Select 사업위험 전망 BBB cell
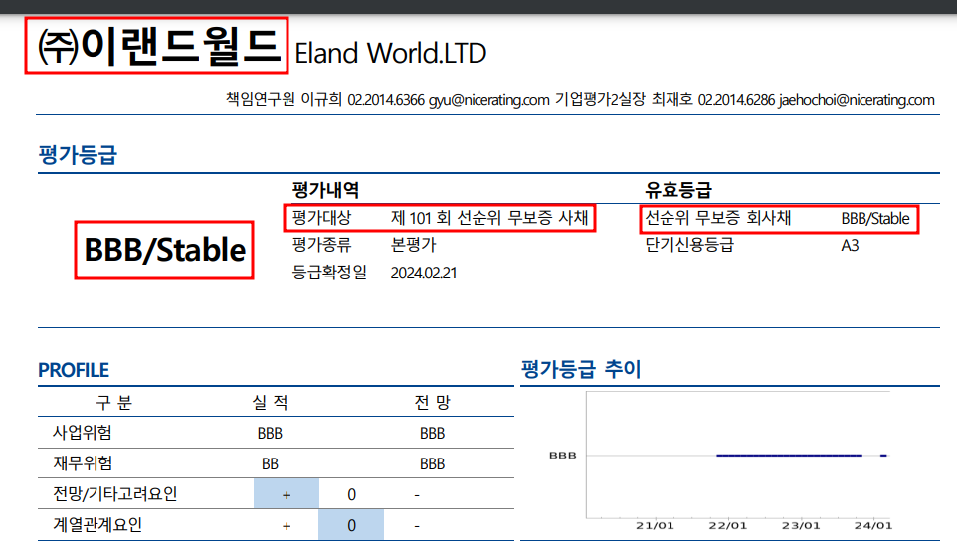The width and height of the screenshot is (957, 551). click(432, 434)
